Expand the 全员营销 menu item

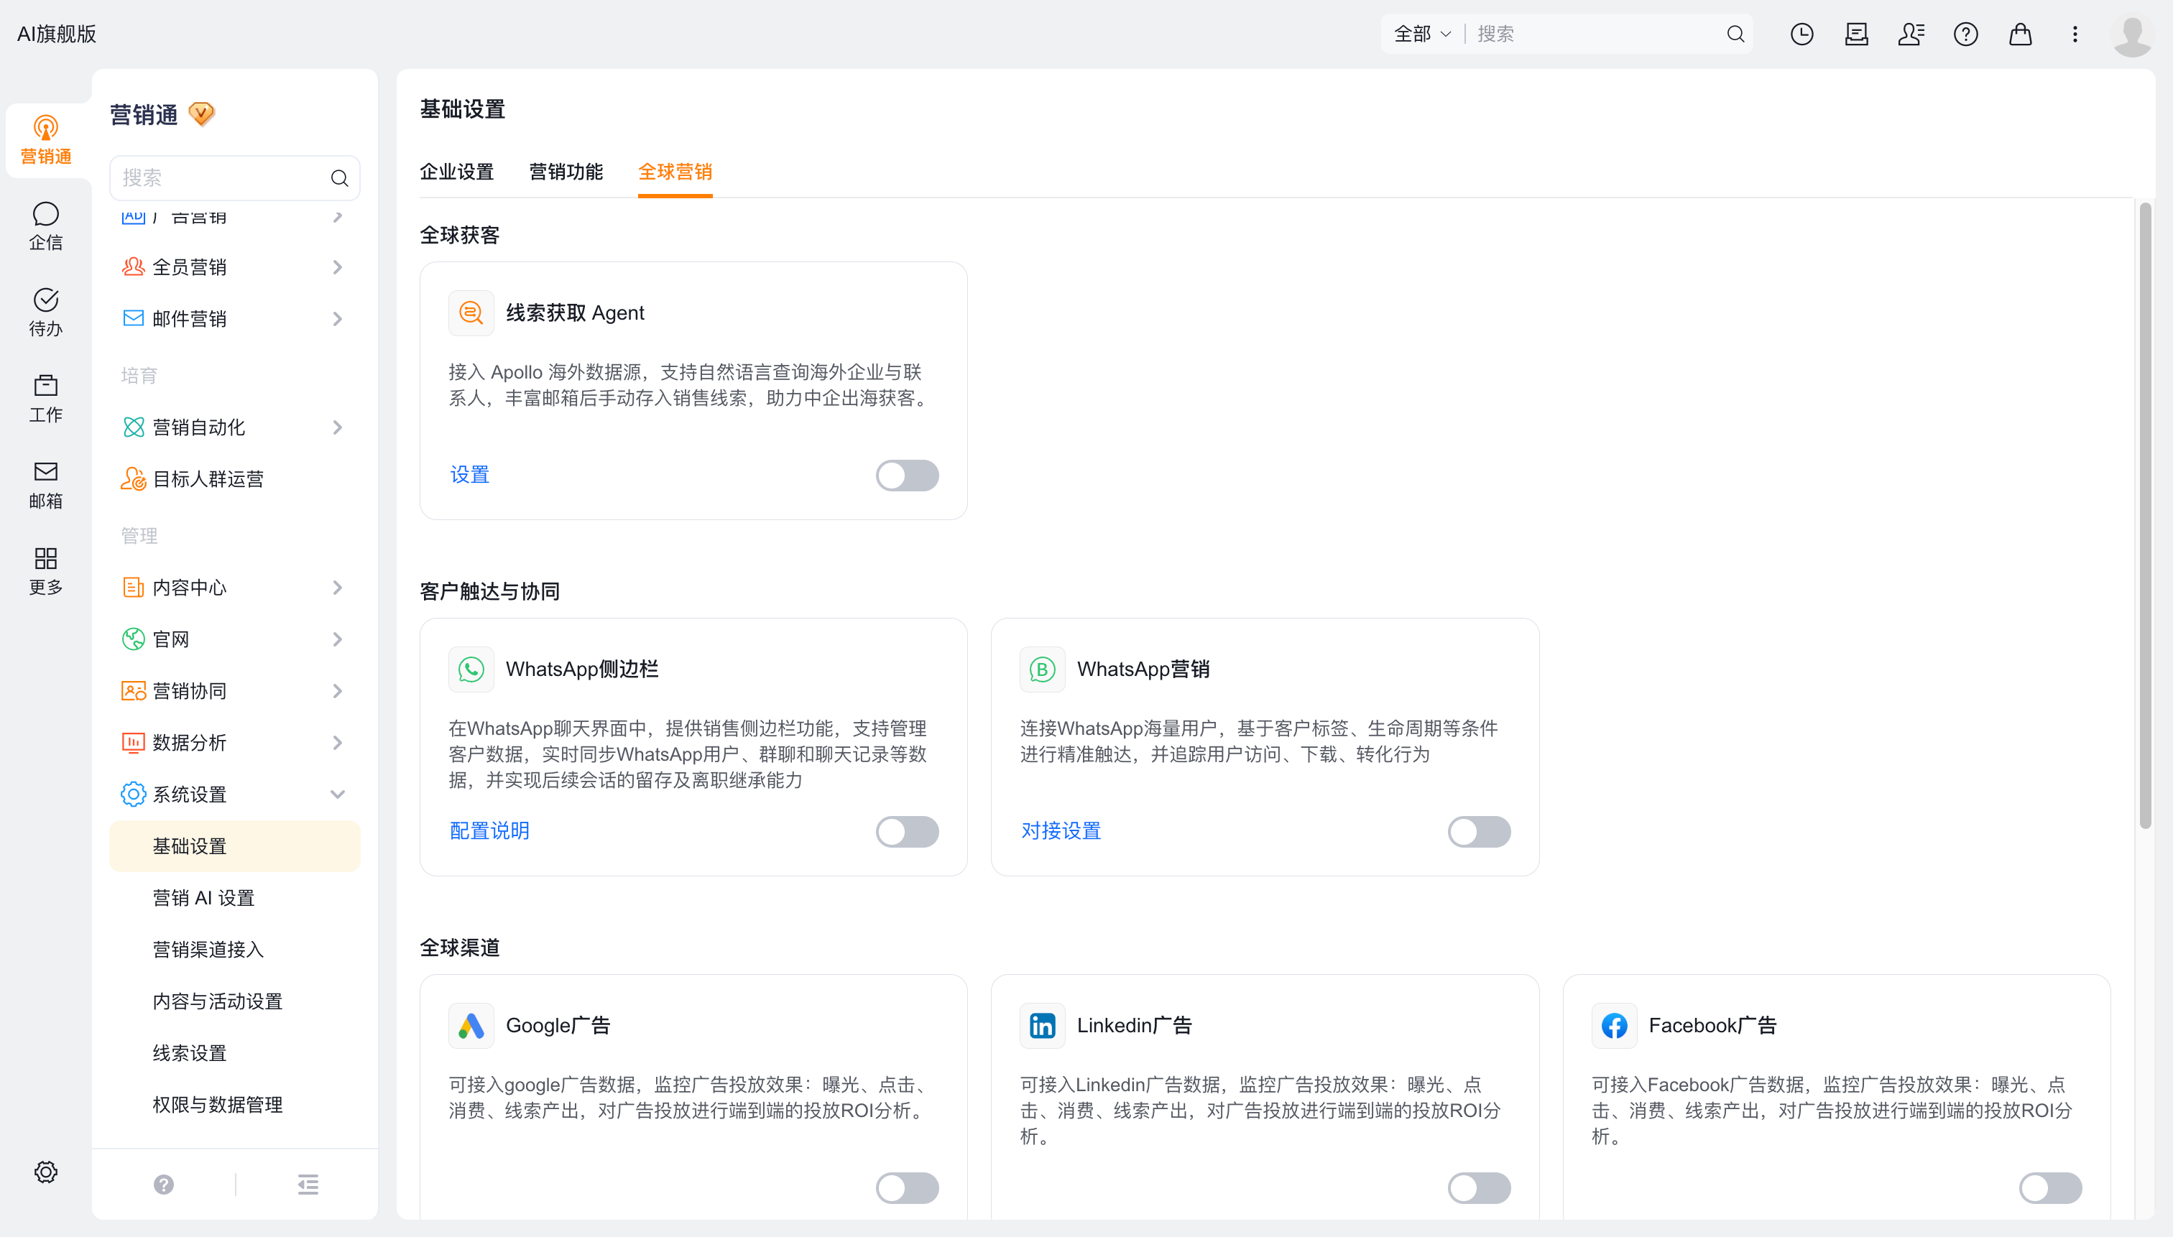(234, 267)
